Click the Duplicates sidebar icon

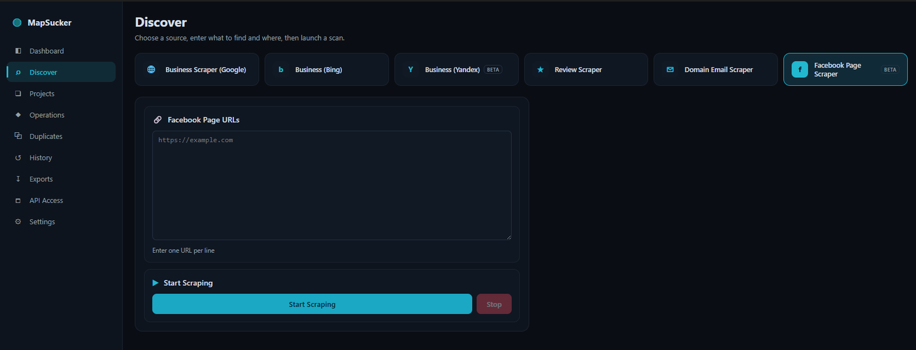point(18,136)
